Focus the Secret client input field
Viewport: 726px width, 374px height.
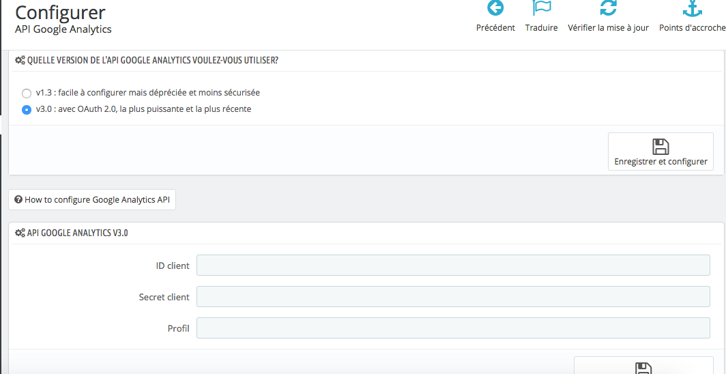[x=453, y=297]
